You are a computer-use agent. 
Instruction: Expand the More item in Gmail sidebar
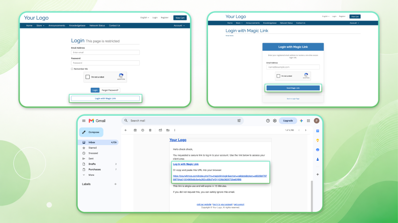(91, 175)
